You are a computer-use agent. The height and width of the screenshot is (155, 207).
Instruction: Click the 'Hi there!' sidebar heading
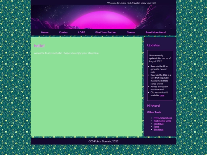[x=154, y=106]
